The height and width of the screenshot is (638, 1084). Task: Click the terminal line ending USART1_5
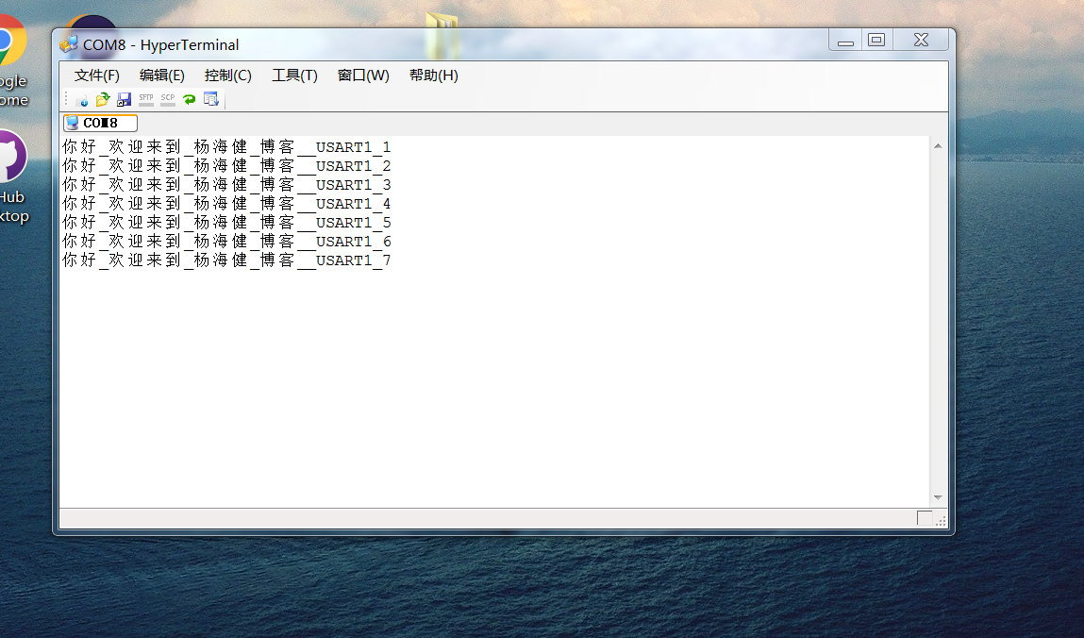point(226,223)
